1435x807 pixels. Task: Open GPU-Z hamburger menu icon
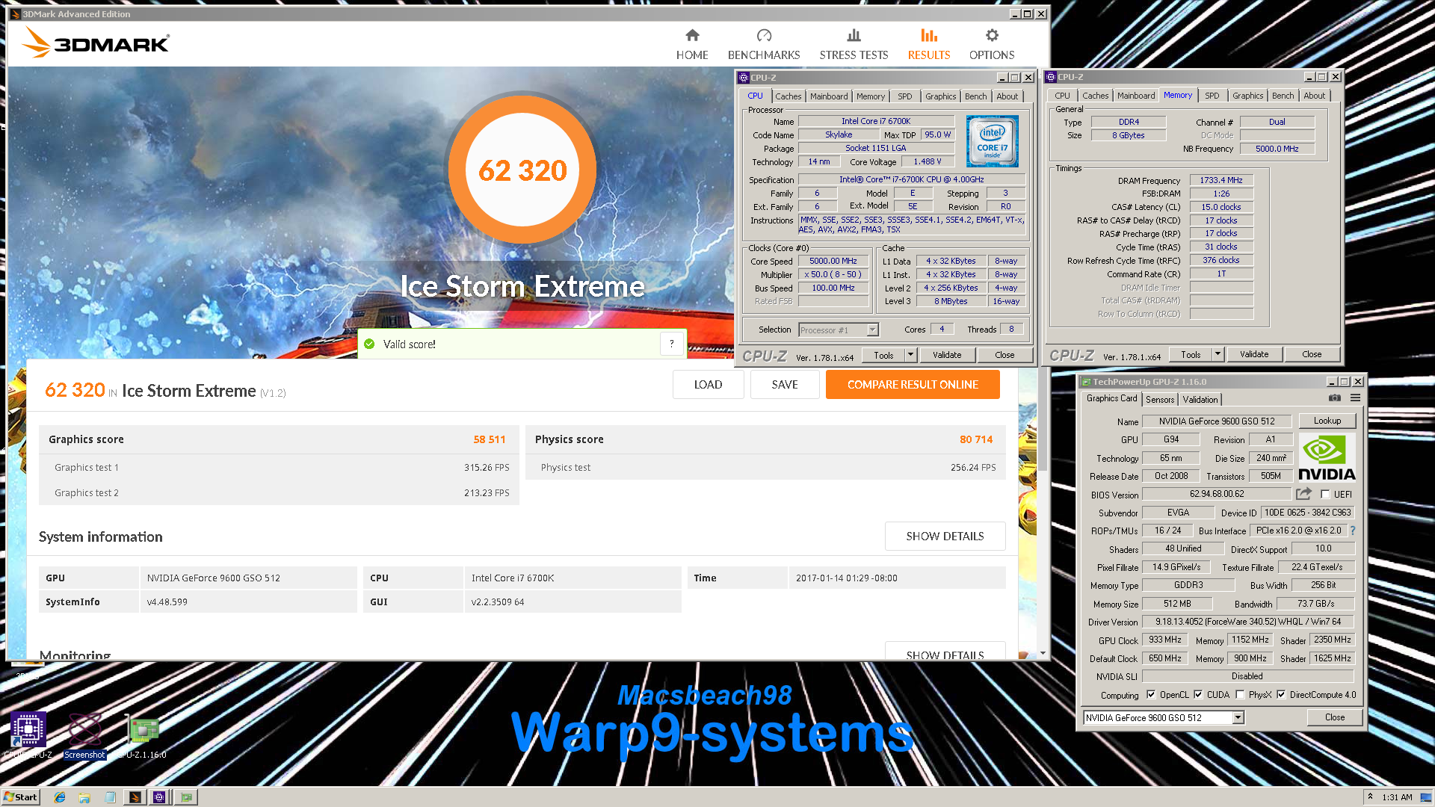coord(1355,398)
